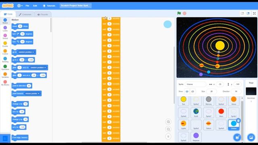Click the 'point in direction 90' block
This screenshot has height=145, width=258.
(22, 86)
